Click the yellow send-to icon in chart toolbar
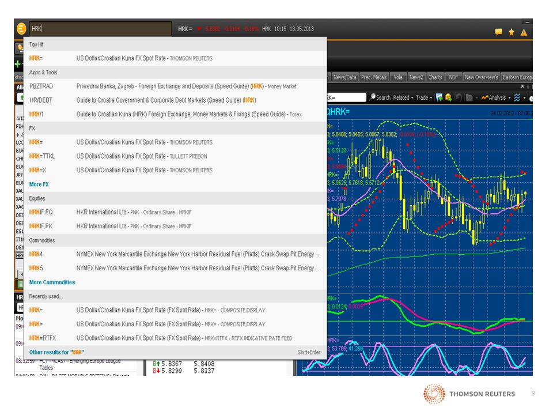Viewport: 553px width, 415px height. (x=448, y=97)
